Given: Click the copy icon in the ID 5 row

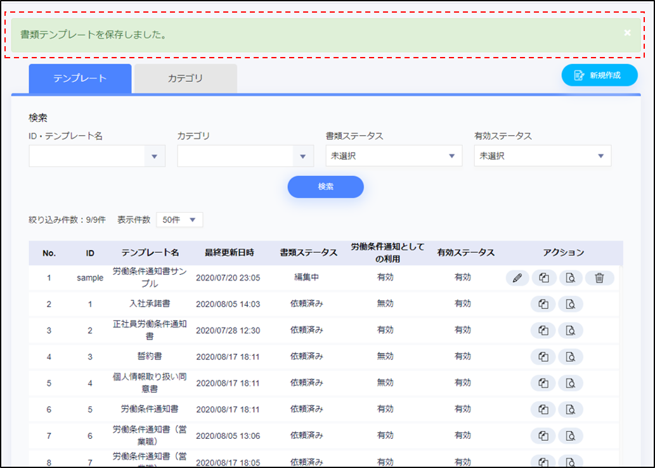Looking at the screenshot, I should tap(543, 409).
